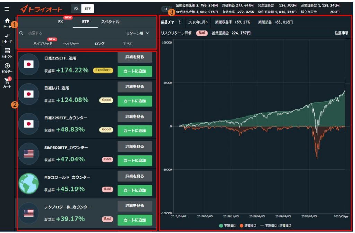Switch to the FX tab in the list panel
Screen dimensions: 355x233
(x=60, y=22)
